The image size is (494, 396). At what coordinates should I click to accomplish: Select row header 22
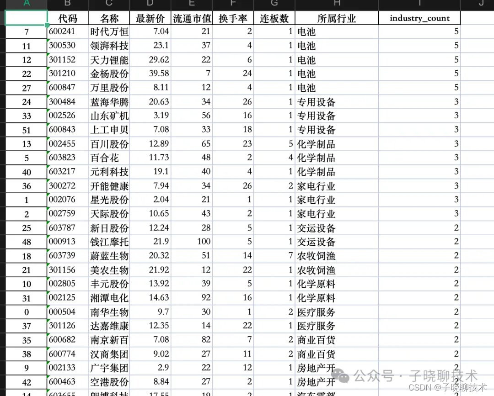(26, 74)
